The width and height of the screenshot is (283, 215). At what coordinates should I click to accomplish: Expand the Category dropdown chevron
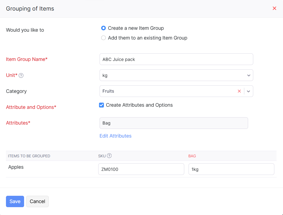tap(249, 91)
